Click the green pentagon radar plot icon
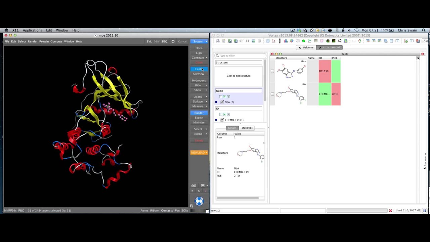 coord(304,41)
